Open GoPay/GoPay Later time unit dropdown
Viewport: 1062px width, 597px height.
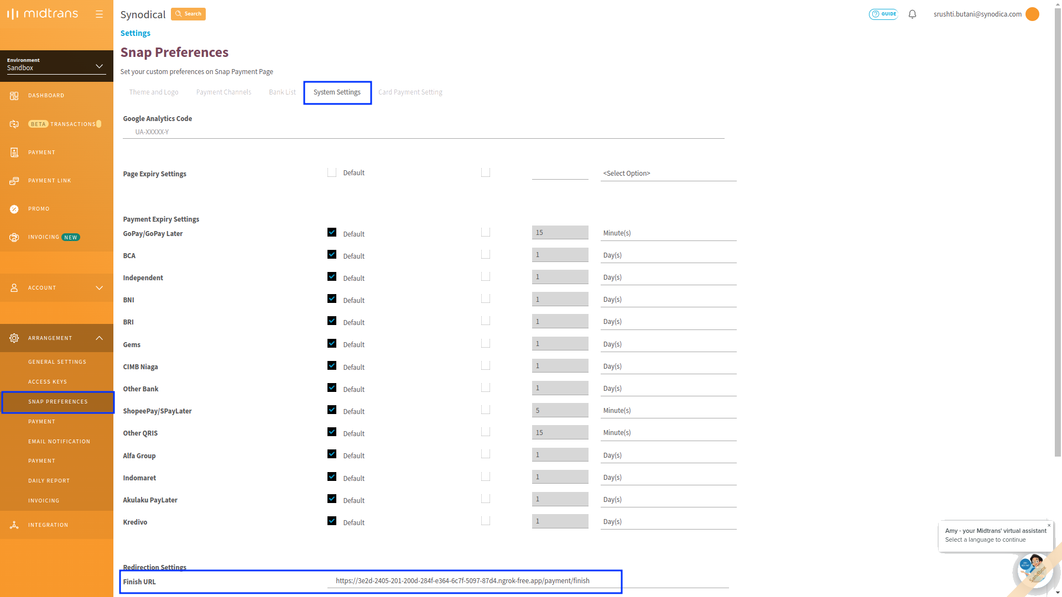(668, 233)
